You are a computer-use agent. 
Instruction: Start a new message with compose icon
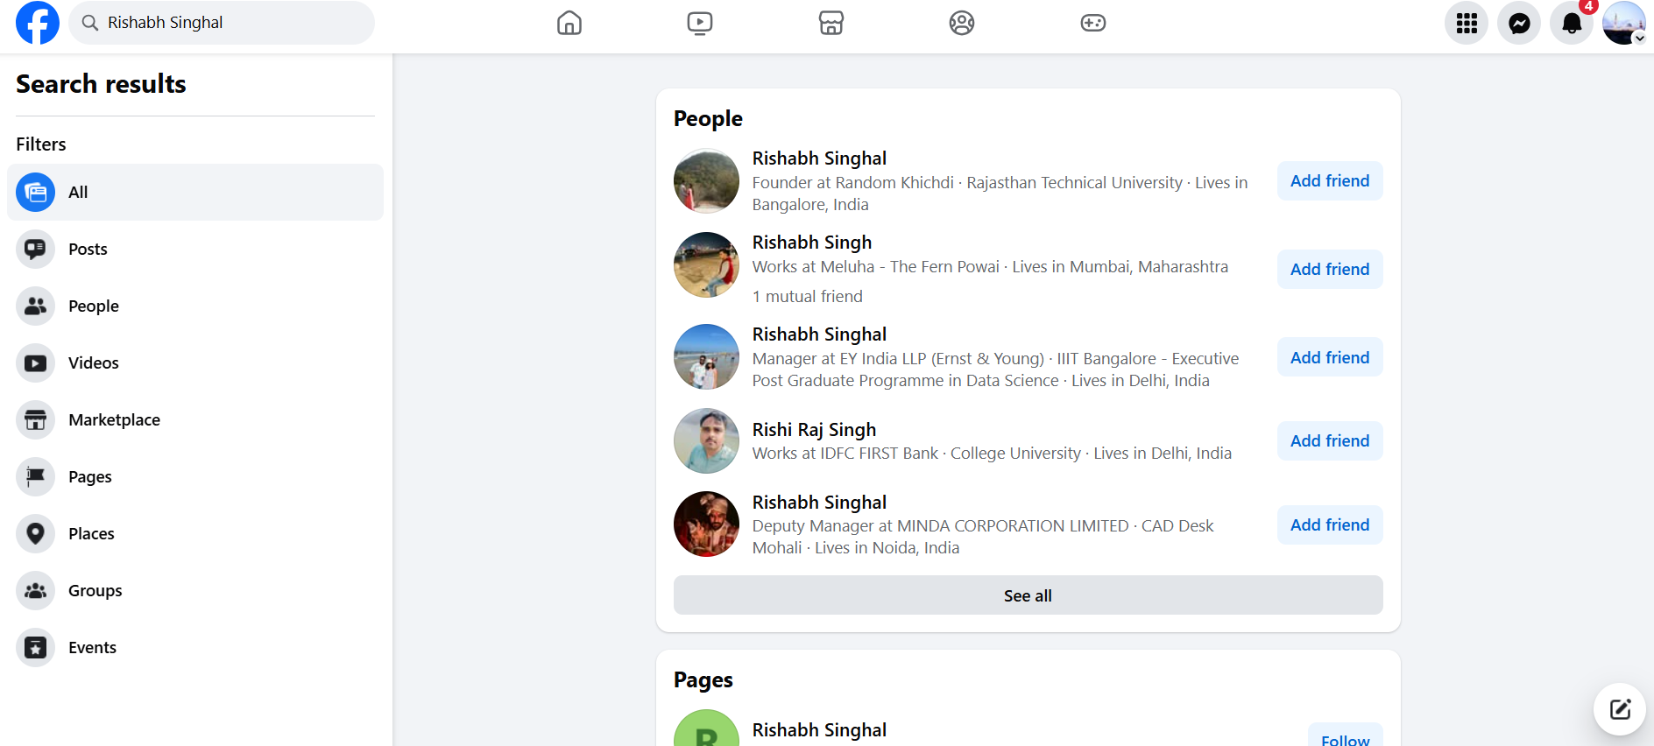tap(1620, 709)
